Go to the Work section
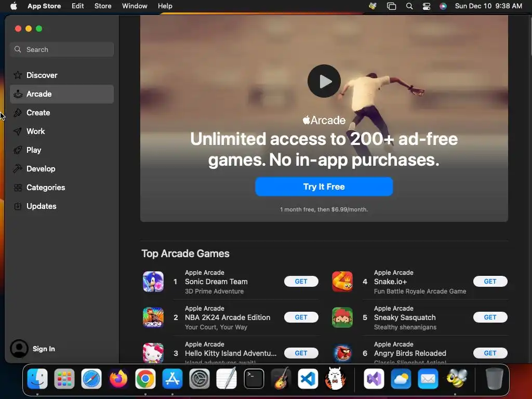The height and width of the screenshot is (399, 532). [x=62, y=131]
